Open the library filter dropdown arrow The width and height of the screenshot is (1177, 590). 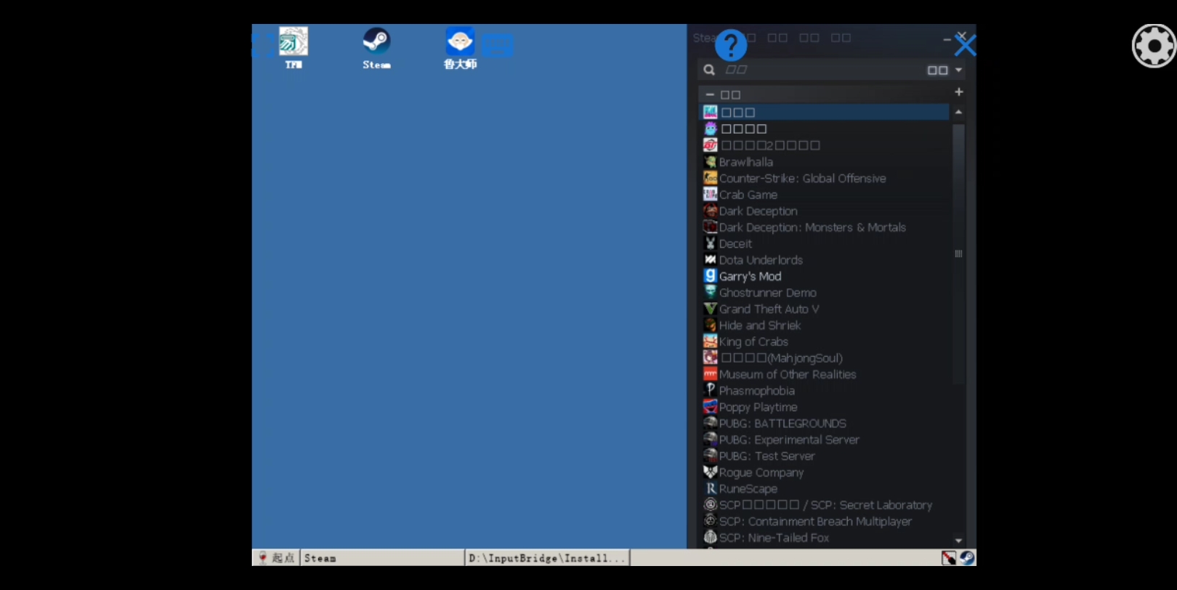click(958, 70)
